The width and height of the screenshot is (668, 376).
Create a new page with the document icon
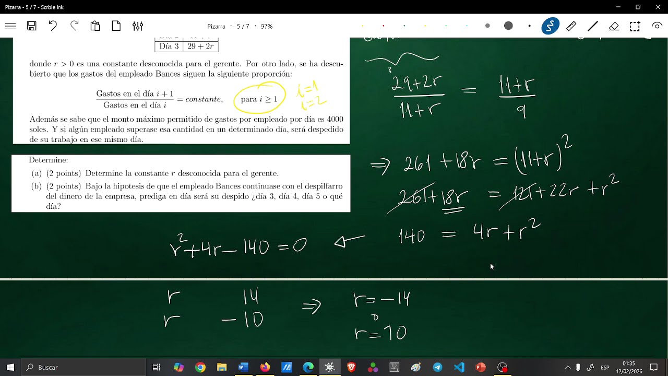click(x=116, y=26)
